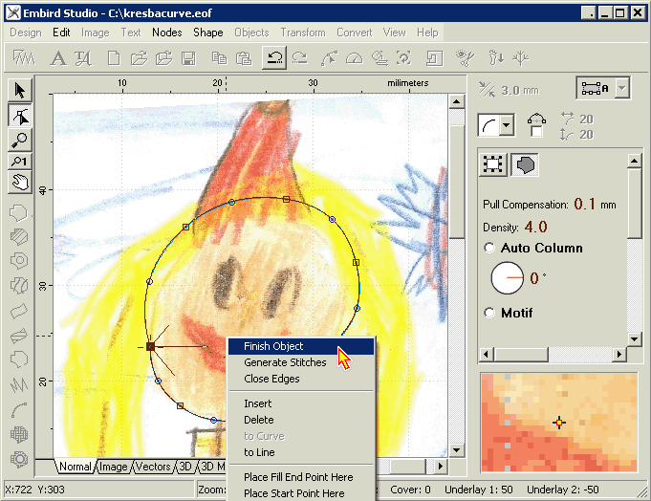Click the save floppy disk icon
Image resolution: width=651 pixels, height=501 pixels.
(x=188, y=58)
